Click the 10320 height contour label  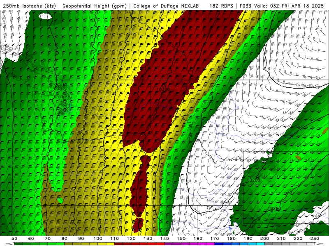(163, 89)
